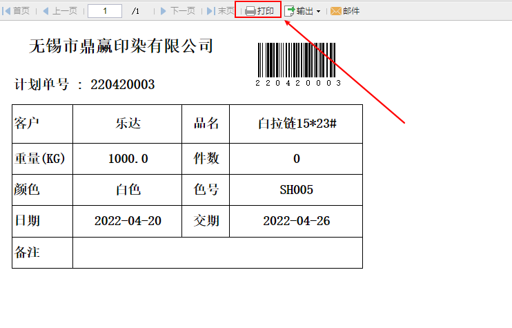This screenshot has height=328, width=512.
Task: Click the 备注 label cell
Action: [x=43, y=253]
